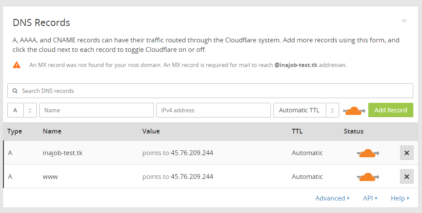Screen dimensions: 422x213
Task: Remove the www A record
Action: 406,177
